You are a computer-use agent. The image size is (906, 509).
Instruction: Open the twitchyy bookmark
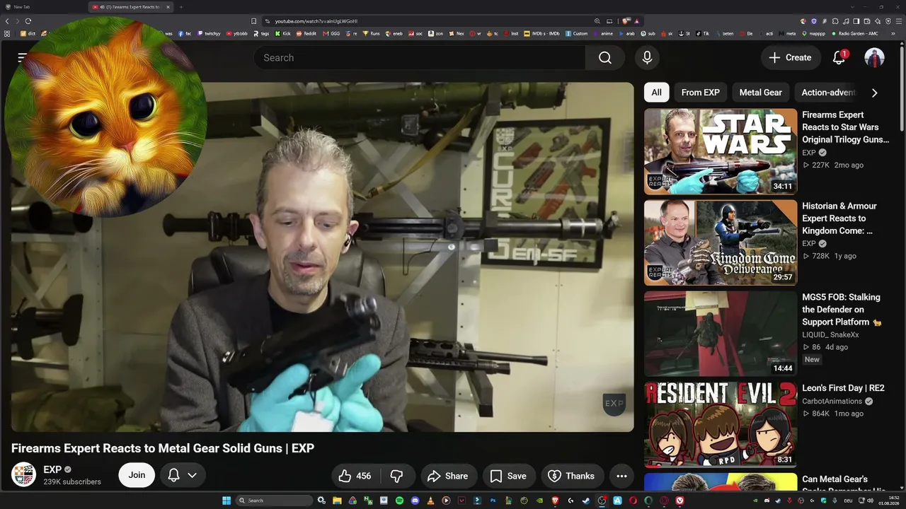209,33
